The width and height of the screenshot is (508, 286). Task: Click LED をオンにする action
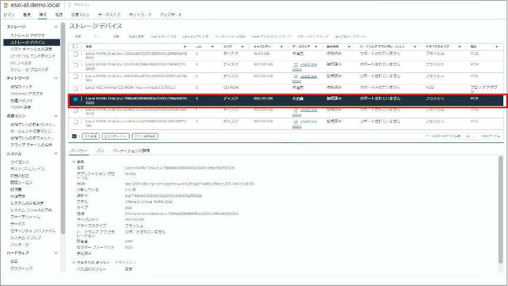(x=163, y=36)
